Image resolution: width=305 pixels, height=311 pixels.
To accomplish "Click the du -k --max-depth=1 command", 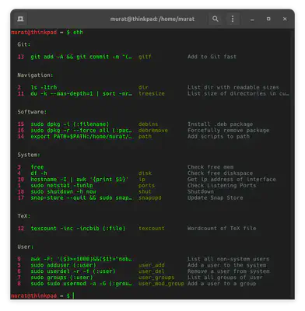I will click(81, 93).
